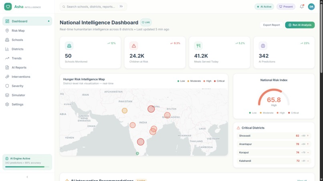Collapse the sidebar with the chevron
The image size is (323, 181).
(27, 177)
